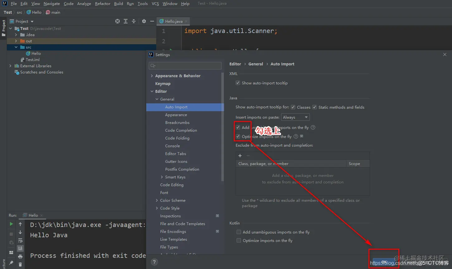Click project-level icon next to Inspections
This screenshot has width=452, height=269.
point(217,216)
